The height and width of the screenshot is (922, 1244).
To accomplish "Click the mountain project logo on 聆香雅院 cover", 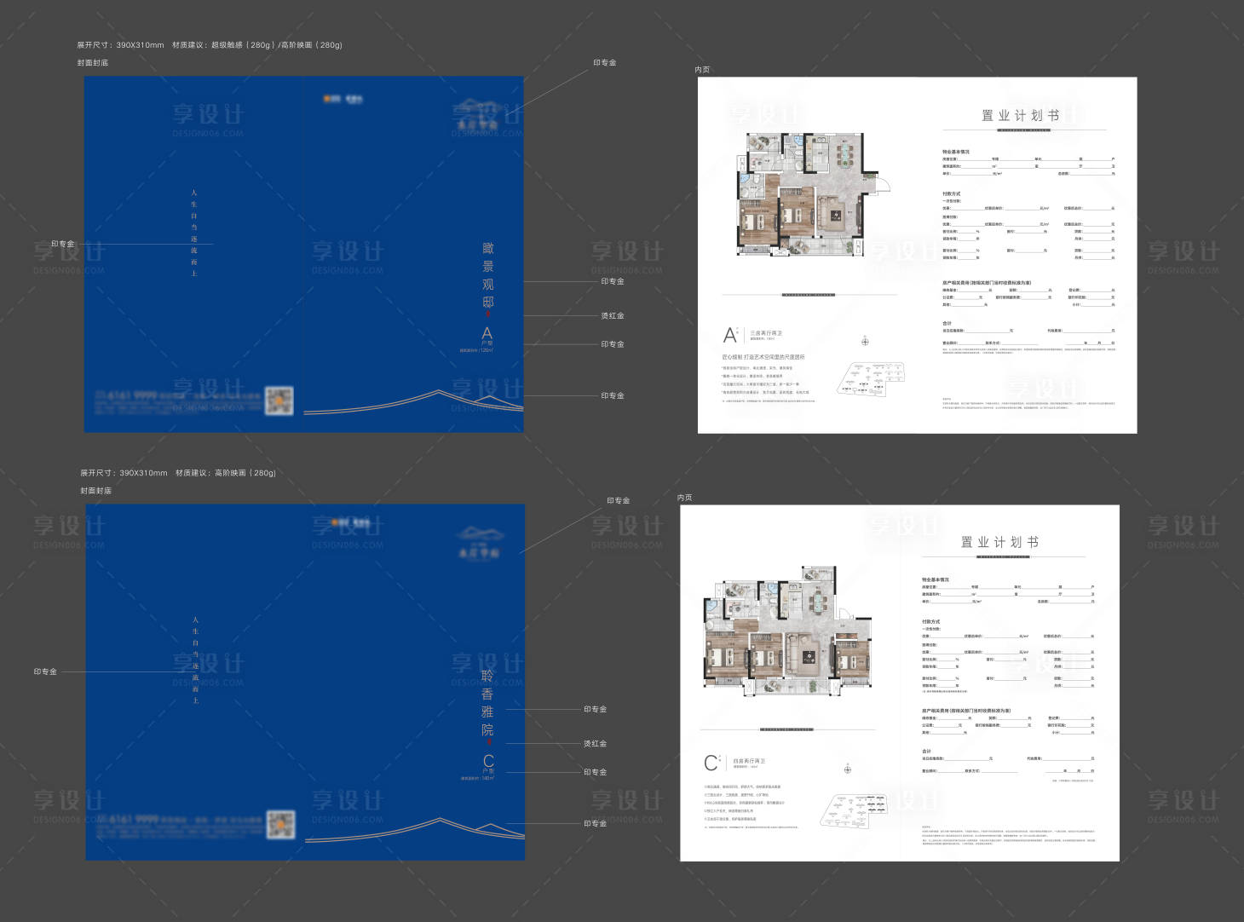I will [479, 544].
